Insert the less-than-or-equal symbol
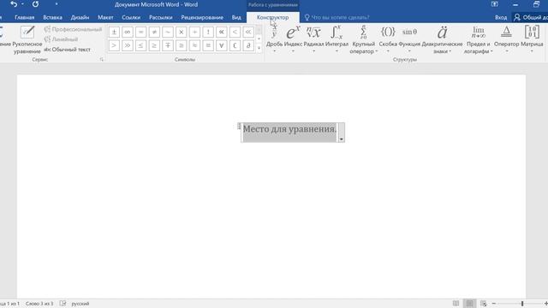 140,45
